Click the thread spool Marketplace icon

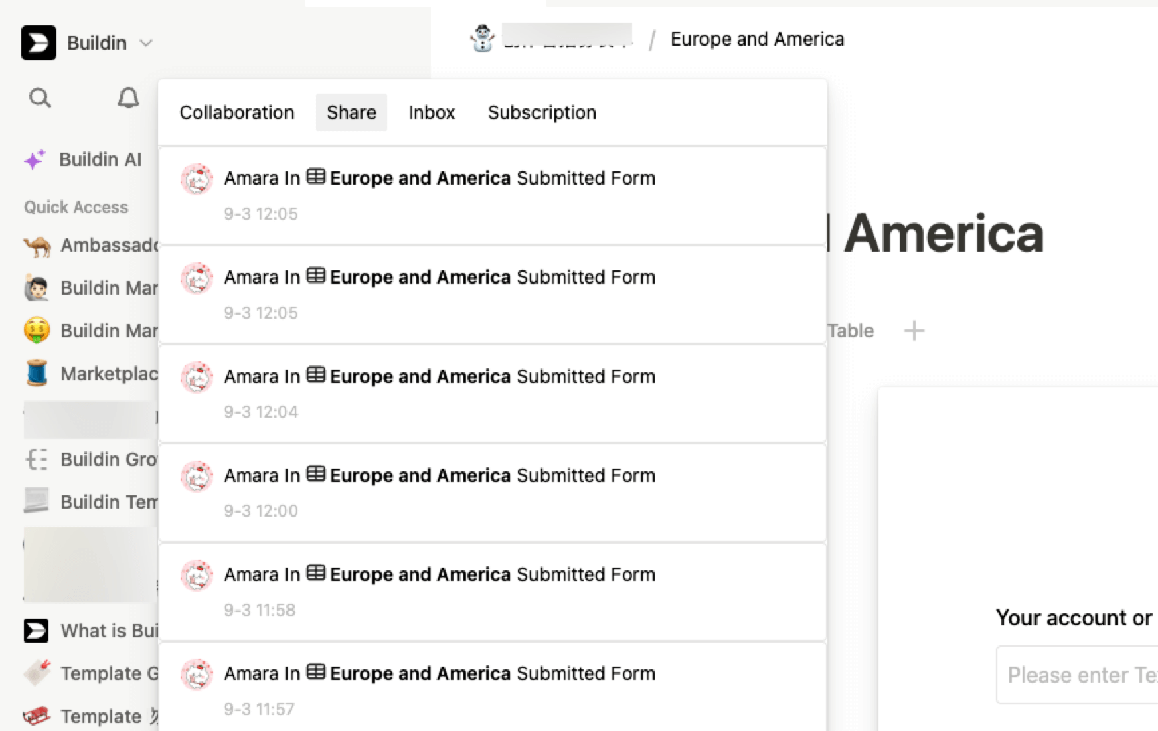tap(37, 374)
